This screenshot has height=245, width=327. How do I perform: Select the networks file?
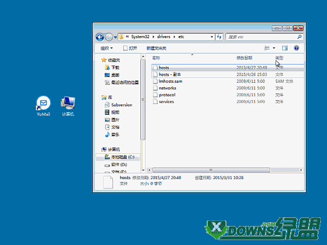tap(228, 88)
